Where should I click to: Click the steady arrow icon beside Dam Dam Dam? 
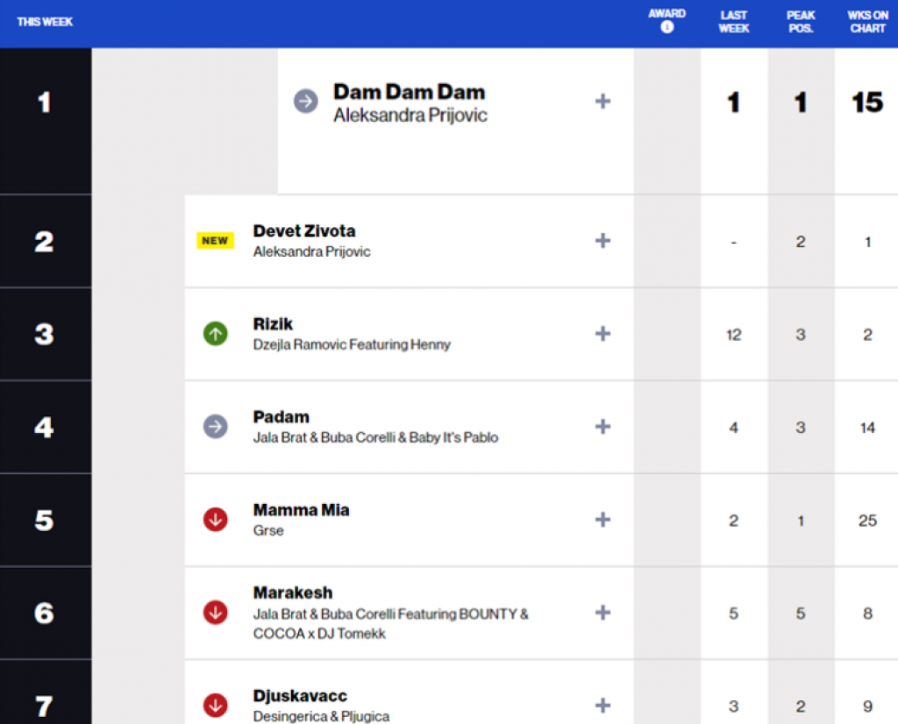click(x=305, y=101)
